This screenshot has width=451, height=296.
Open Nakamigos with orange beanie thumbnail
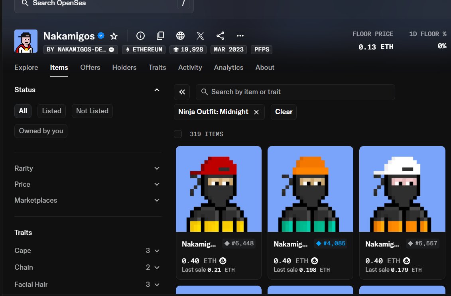310,189
